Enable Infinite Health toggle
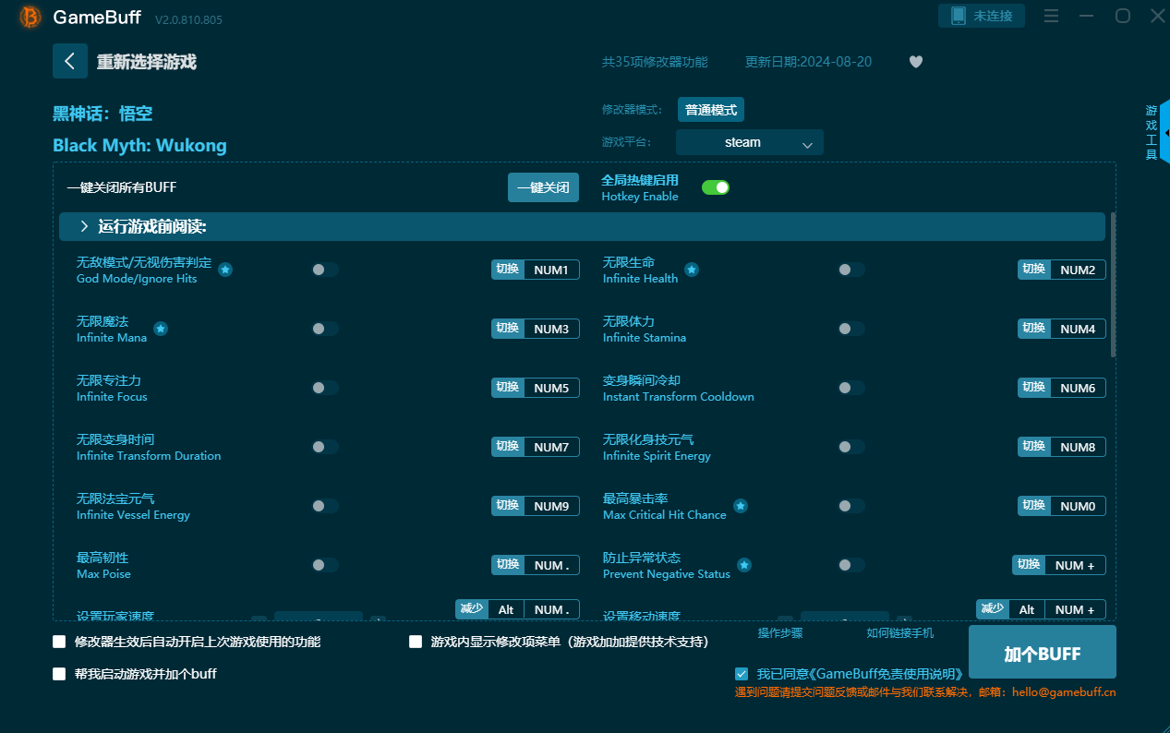 (x=851, y=270)
